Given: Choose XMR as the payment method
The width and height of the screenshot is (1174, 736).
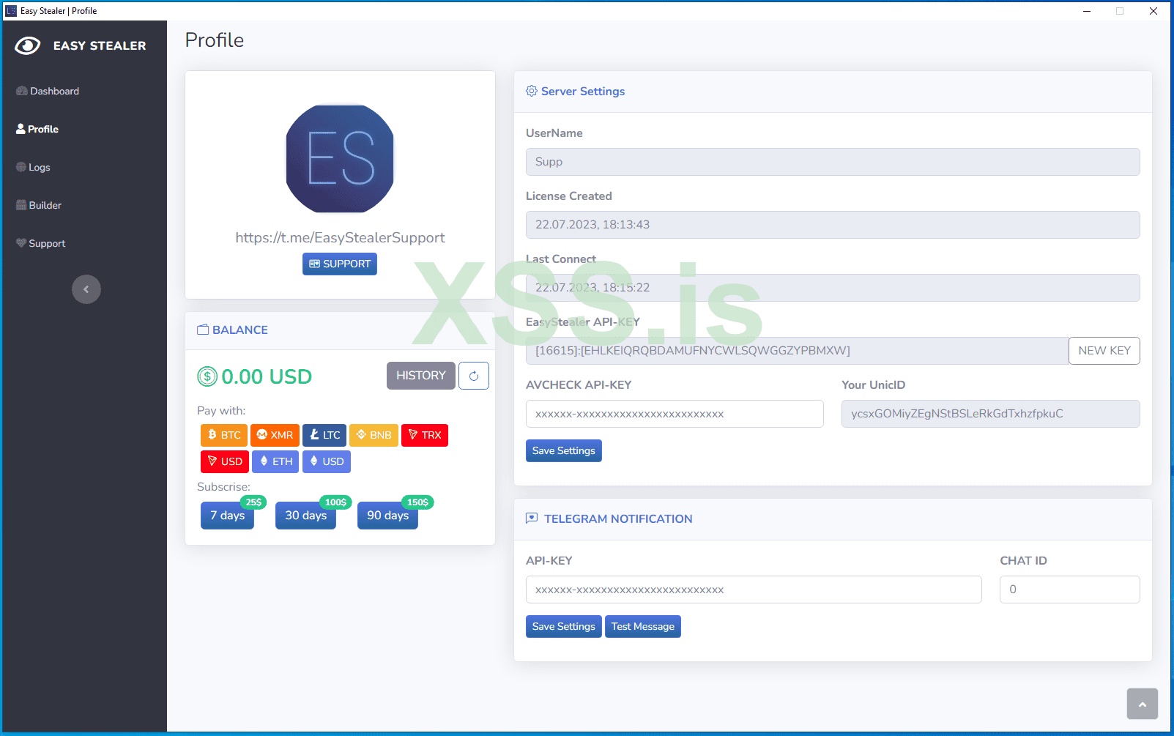Looking at the screenshot, I should [x=275, y=435].
